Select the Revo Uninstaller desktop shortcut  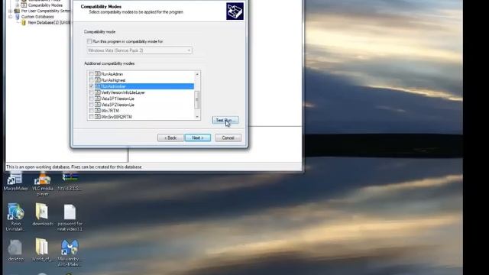15,217
